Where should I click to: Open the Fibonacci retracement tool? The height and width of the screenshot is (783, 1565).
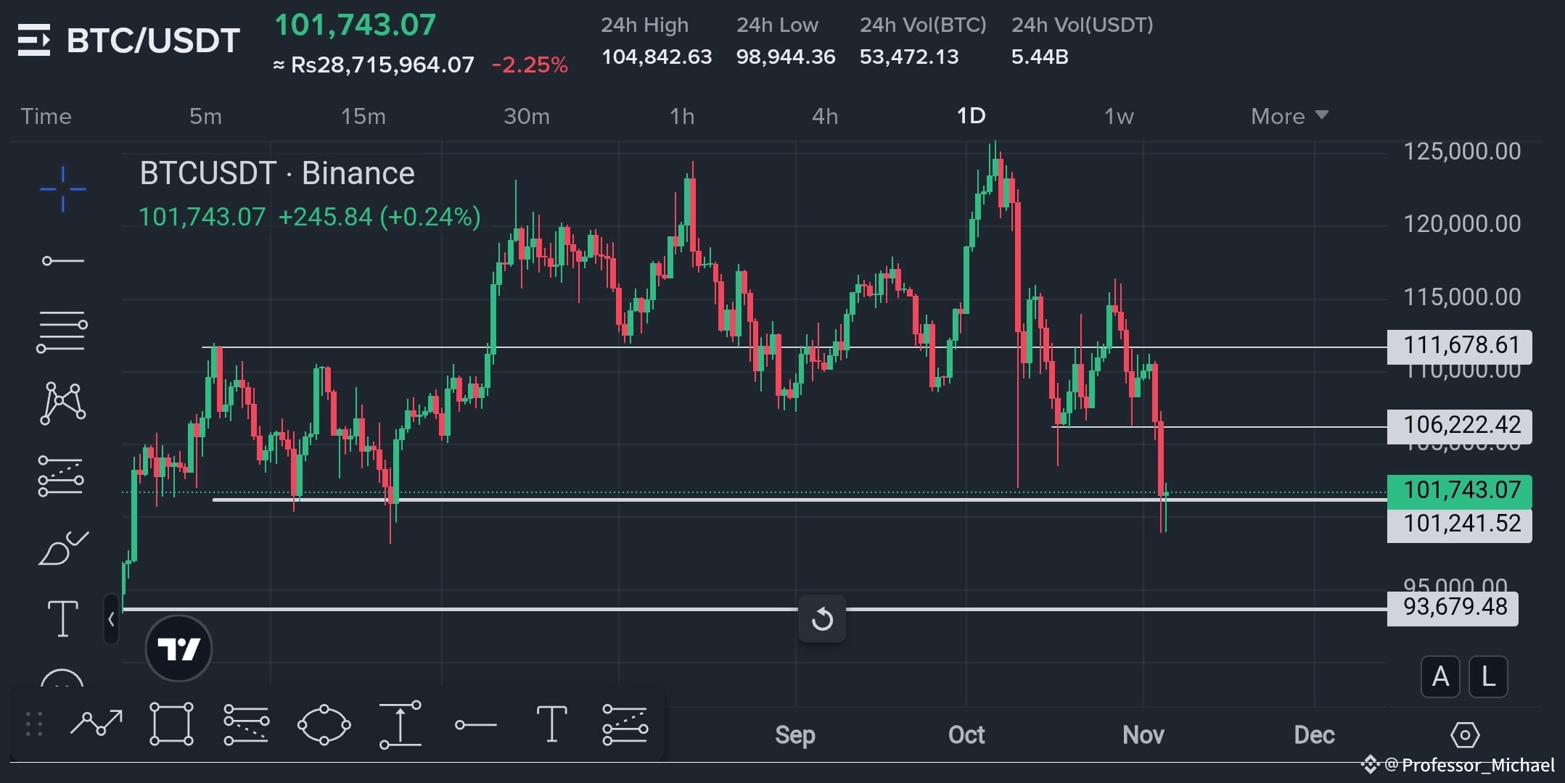(x=62, y=332)
